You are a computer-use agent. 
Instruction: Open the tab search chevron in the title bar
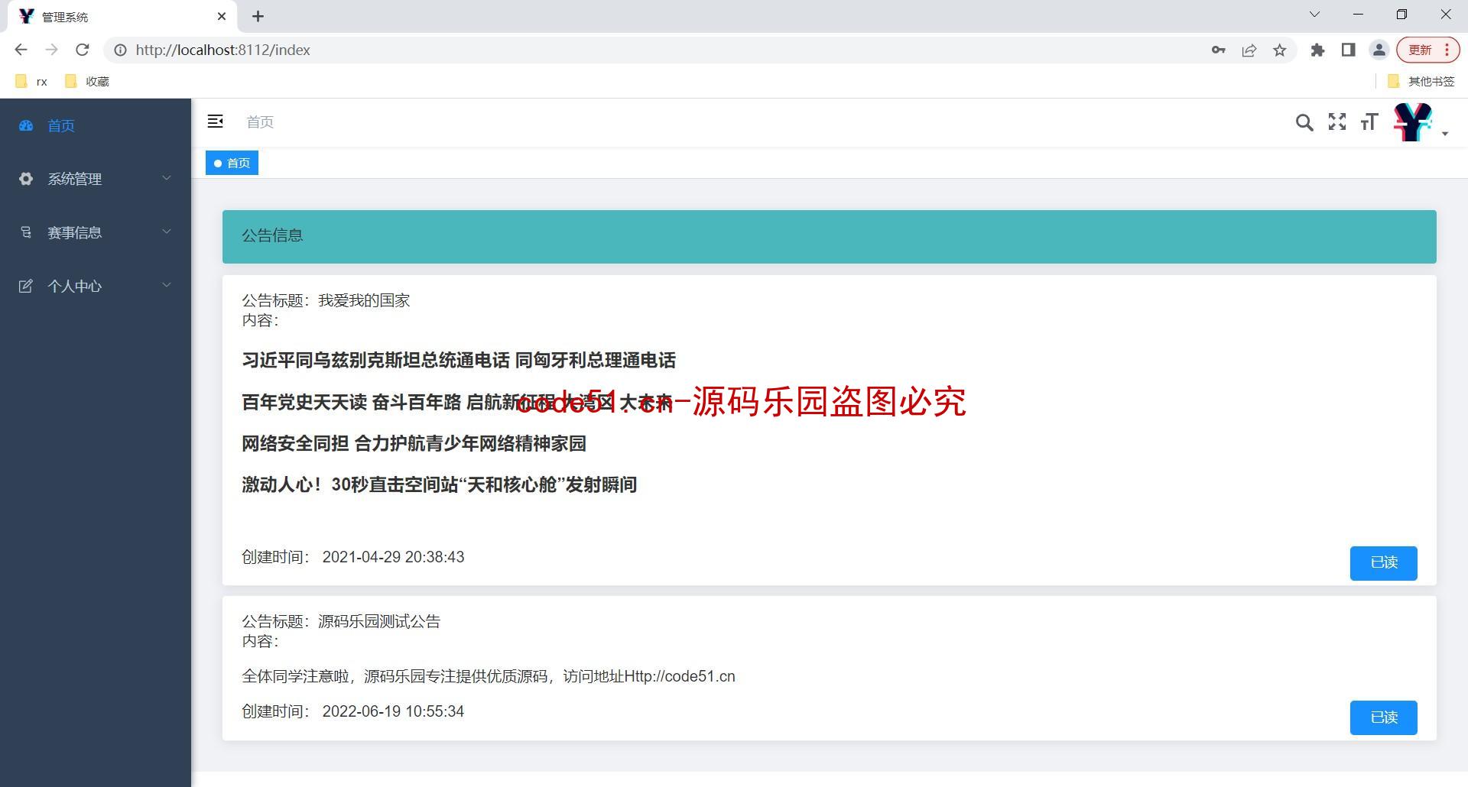(1314, 15)
